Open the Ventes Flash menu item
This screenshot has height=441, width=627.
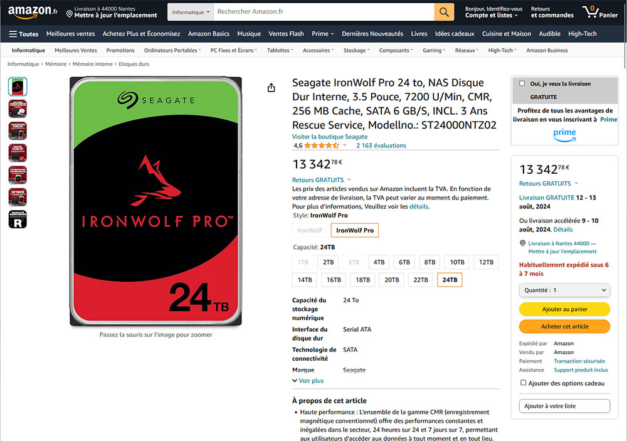point(287,34)
